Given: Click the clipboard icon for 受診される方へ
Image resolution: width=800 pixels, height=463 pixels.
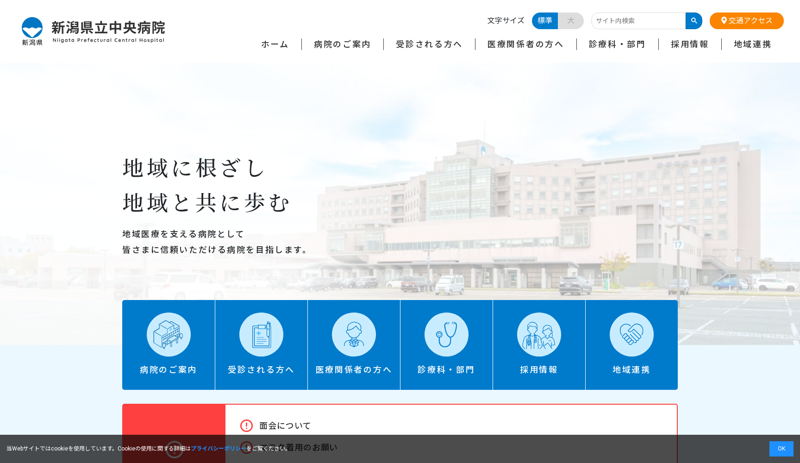Looking at the screenshot, I should [261, 334].
